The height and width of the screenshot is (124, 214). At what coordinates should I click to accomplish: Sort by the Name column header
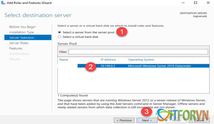64,60
